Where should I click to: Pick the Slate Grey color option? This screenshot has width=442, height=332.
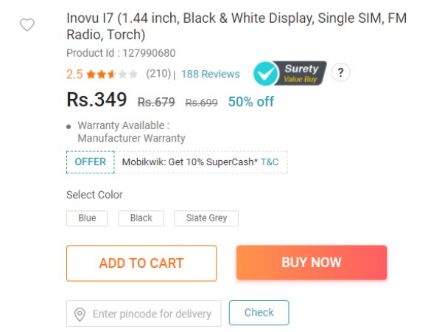[206, 218]
